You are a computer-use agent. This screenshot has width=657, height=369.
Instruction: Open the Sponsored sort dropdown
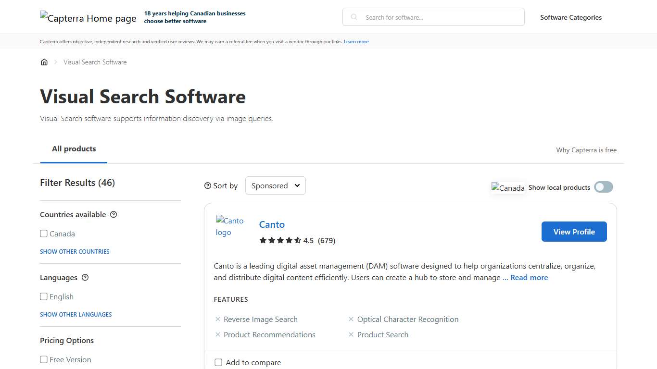click(x=275, y=185)
